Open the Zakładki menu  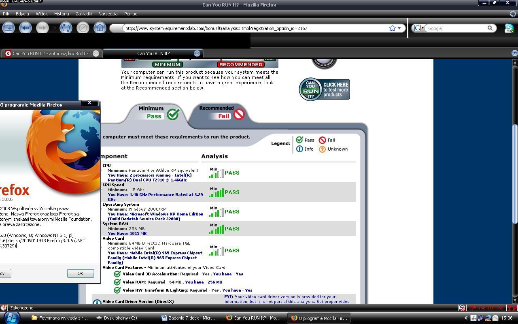(x=84, y=14)
